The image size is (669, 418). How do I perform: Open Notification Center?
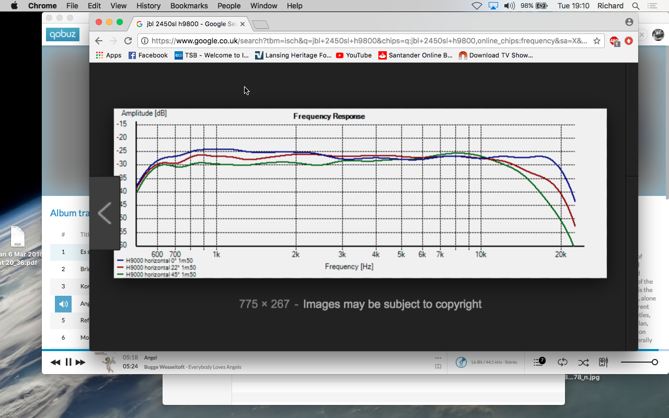pyautogui.click(x=653, y=6)
